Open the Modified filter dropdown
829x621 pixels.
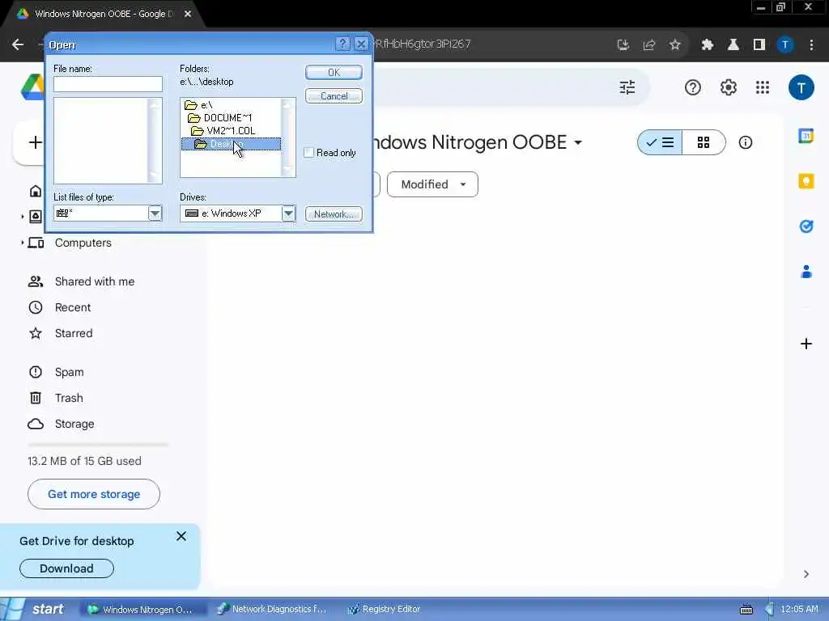(x=432, y=184)
